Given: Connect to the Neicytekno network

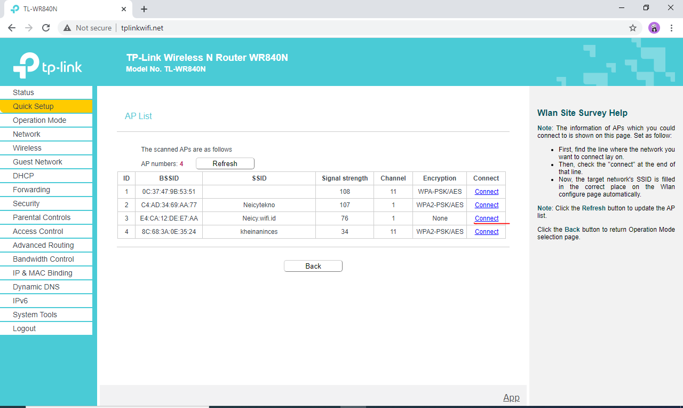Looking at the screenshot, I should click(x=487, y=205).
